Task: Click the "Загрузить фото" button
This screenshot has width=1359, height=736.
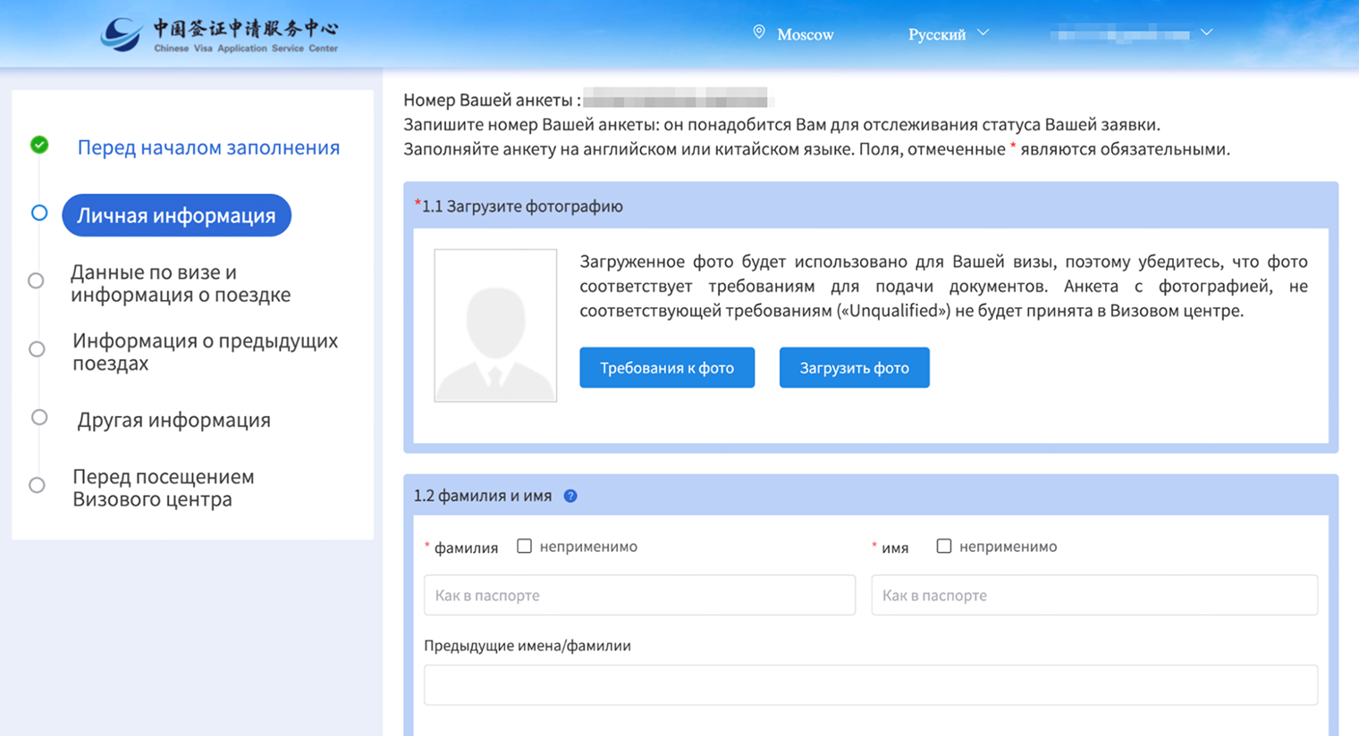Action: point(854,367)
